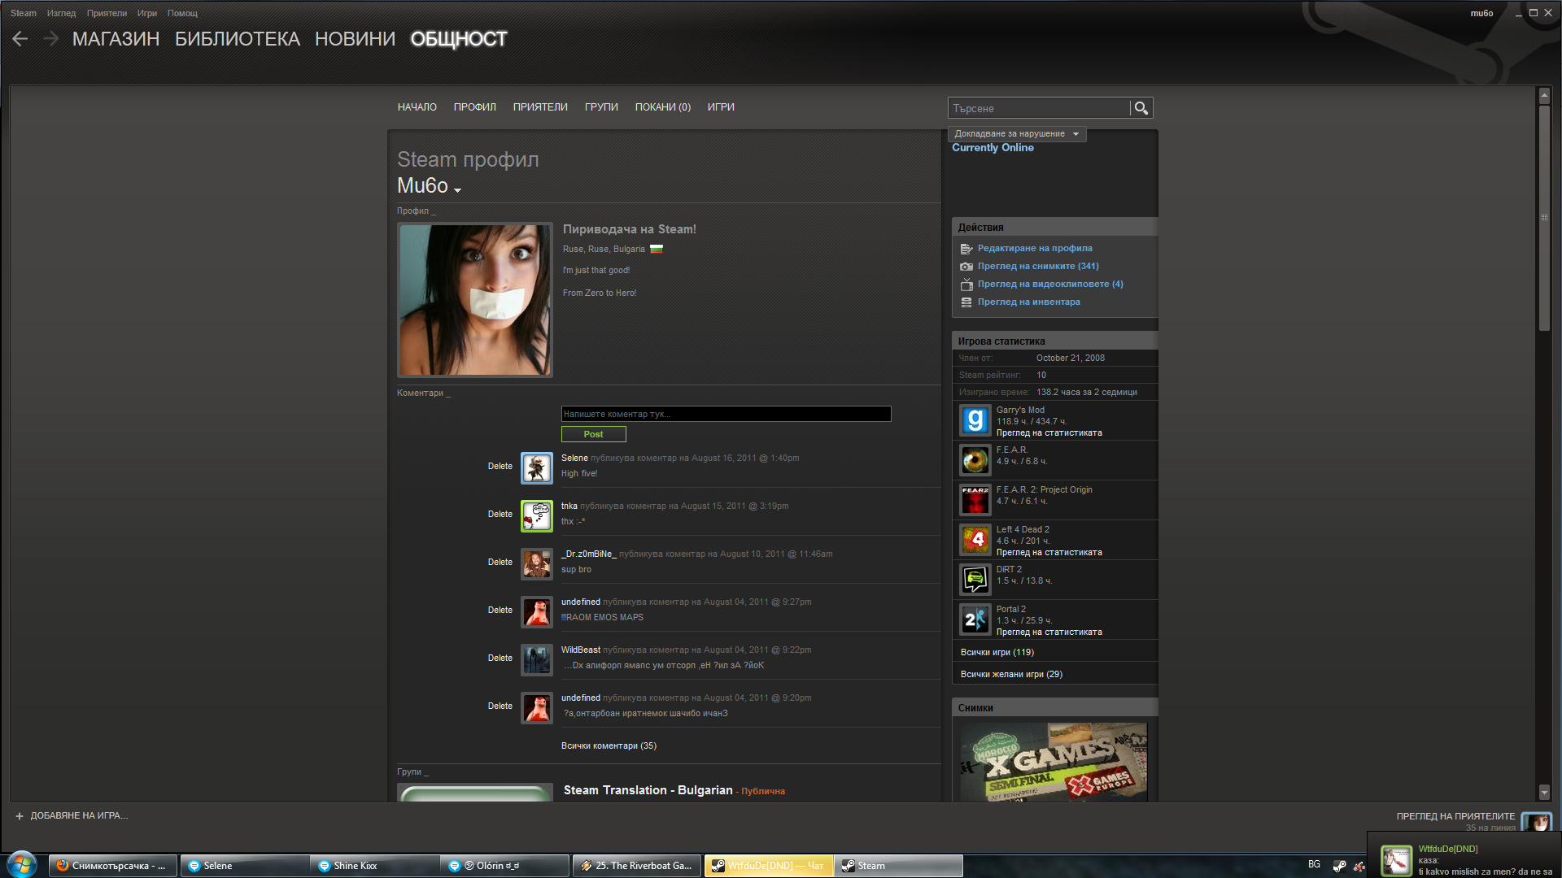This screenshot has height=878, width=1562.
Task: Switch to Selene taskbar window
Action: tap(244, 866)
